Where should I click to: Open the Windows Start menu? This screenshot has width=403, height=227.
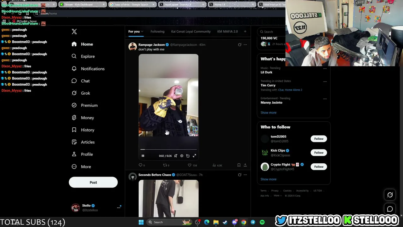(x=141, y=222)
